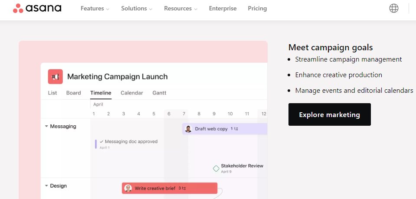
Task: Select the Timeline tab
Action: (101, 93)
